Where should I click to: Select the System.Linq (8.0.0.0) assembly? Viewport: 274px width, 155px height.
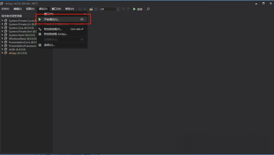click(x=21, y=28)
